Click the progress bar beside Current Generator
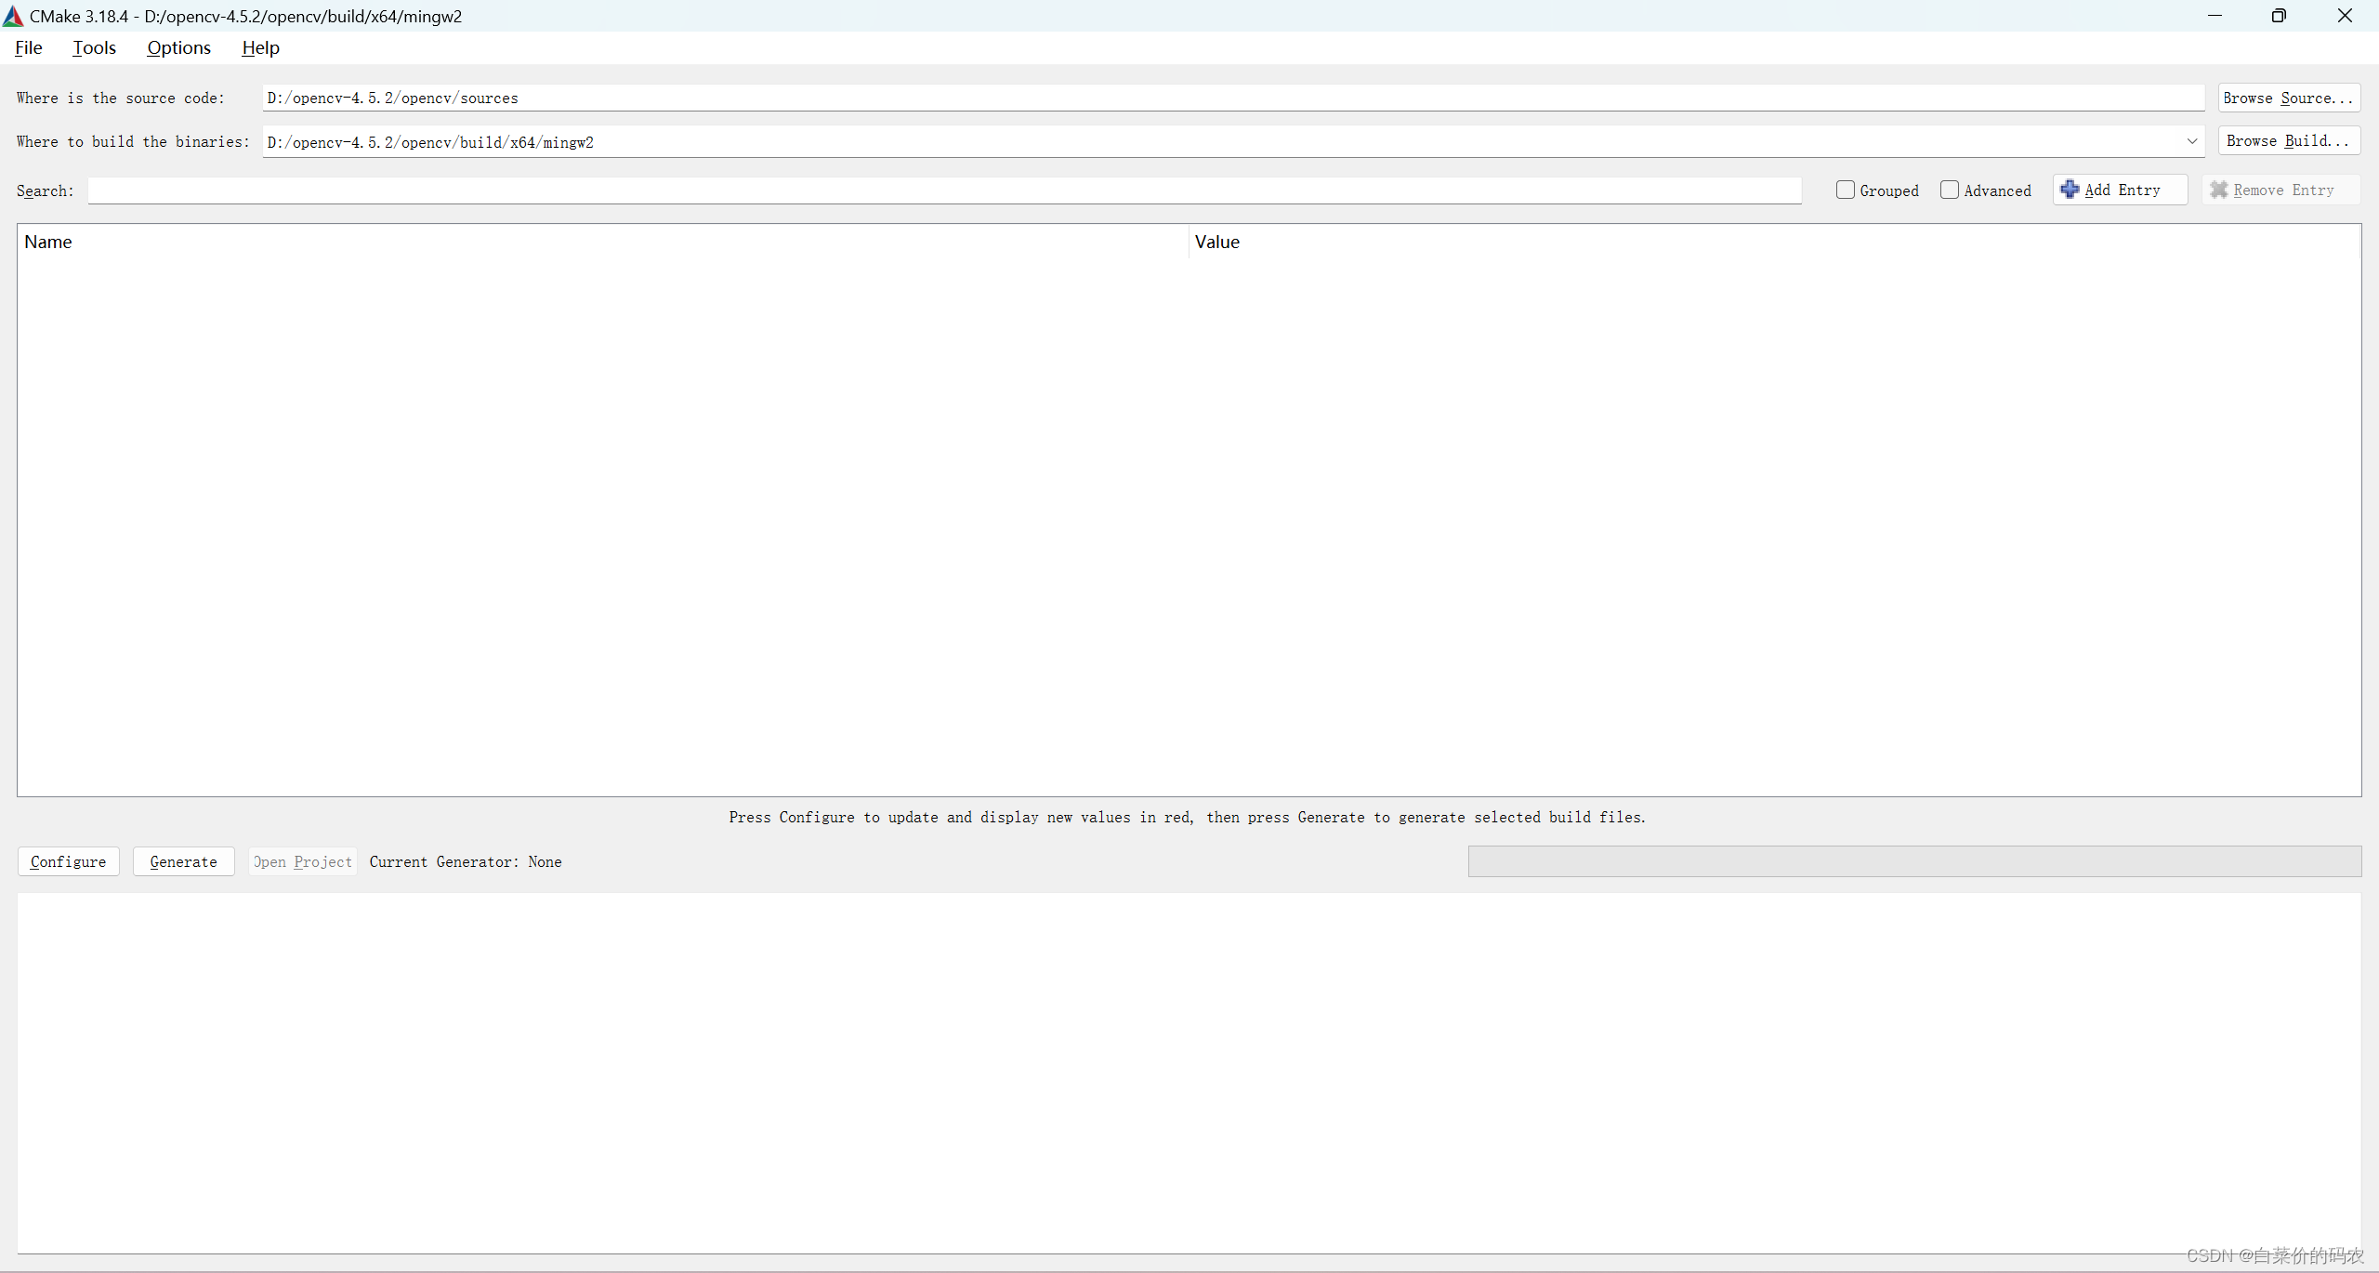Image resolution: width=2379 pixels, height=1273 pixels. 1914,861
